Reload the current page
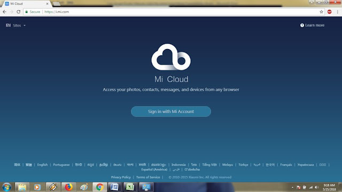The width and height of the screenshot is (342, 192). (x=19, y=12)
